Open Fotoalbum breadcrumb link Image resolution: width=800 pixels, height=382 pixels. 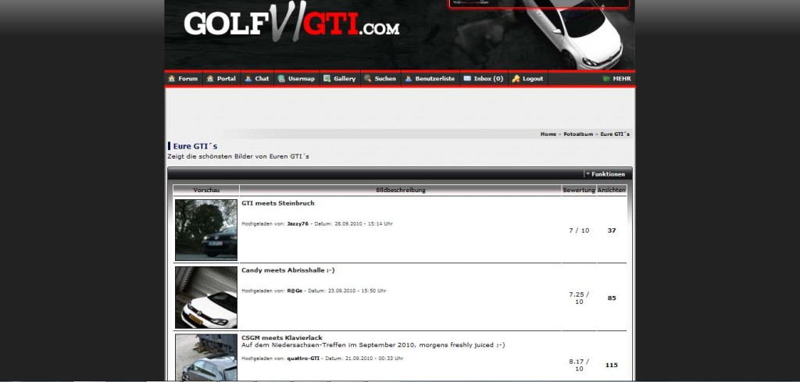578,134
